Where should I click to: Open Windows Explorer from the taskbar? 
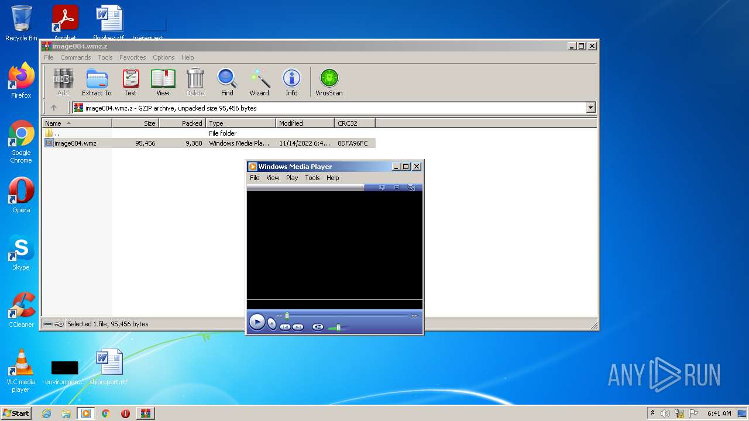66,413
